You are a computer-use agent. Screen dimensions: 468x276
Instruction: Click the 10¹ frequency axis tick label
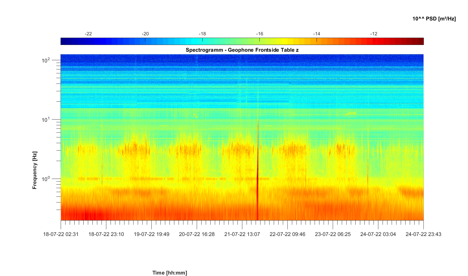(x=46, y=120)
